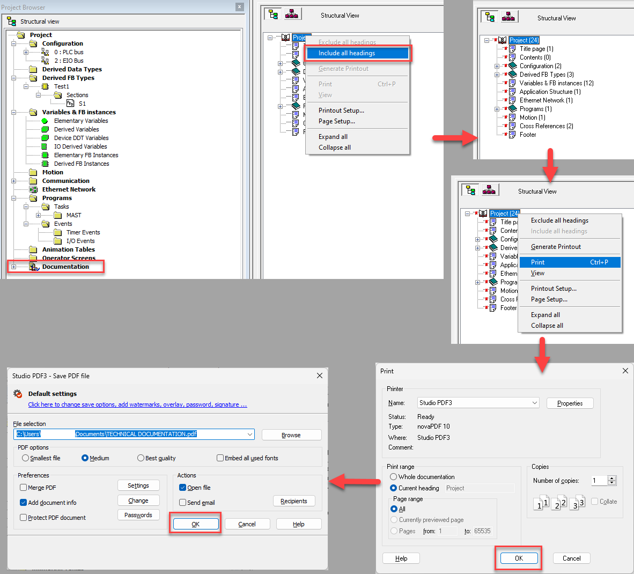Click the Recipients button

[294, 501]
